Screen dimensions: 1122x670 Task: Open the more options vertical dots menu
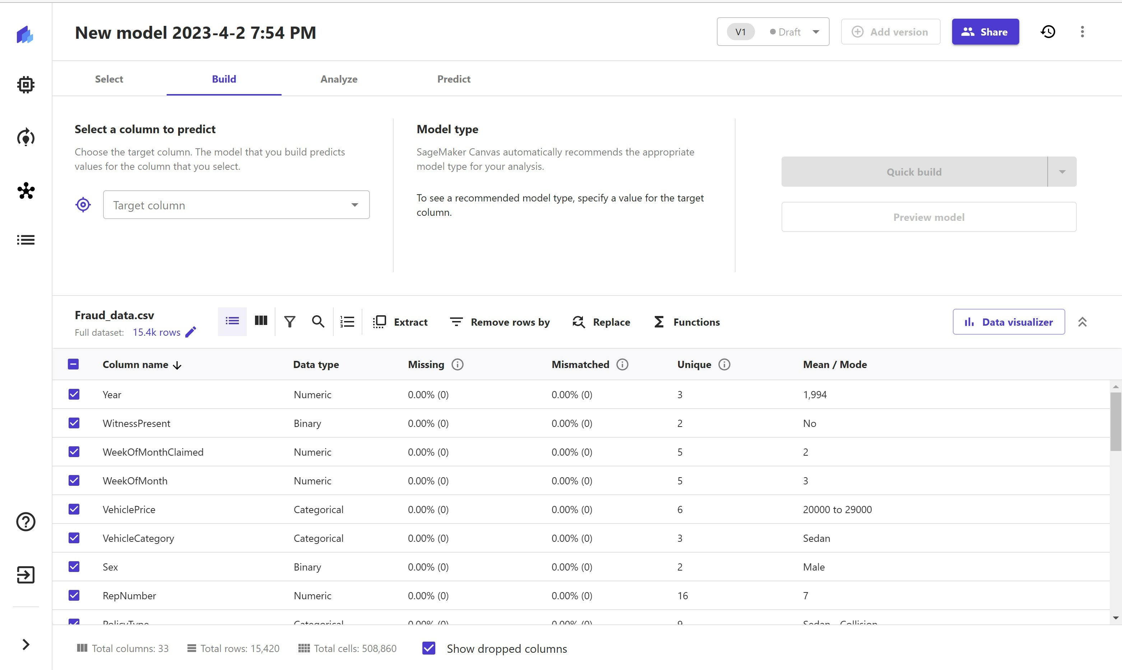coord(1082,32)
